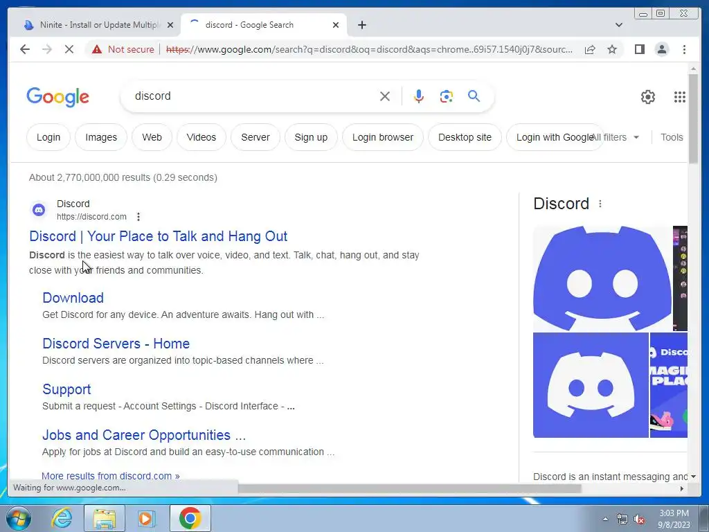709x532 pixels.
Task: Click the horizontal page scrollbar
Action: point(409,488)
